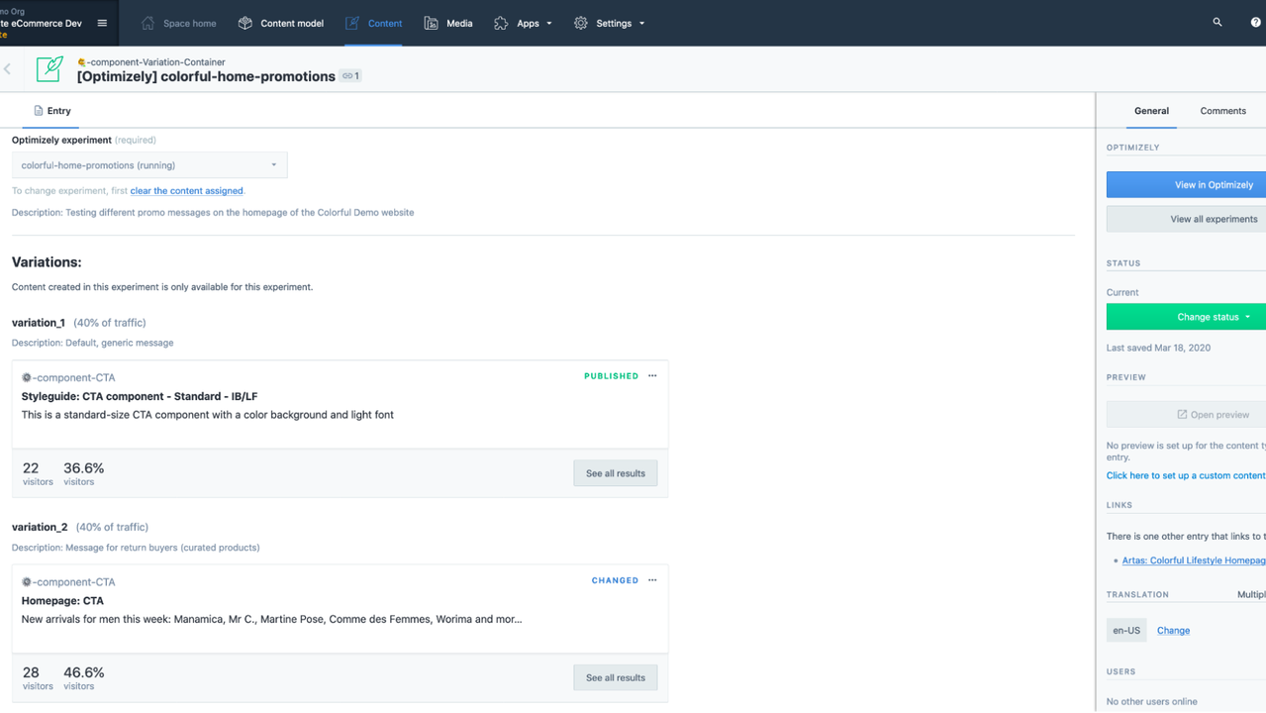Click the back arrow chevron
Screen dimensions: 1266x713
(8, 69)
